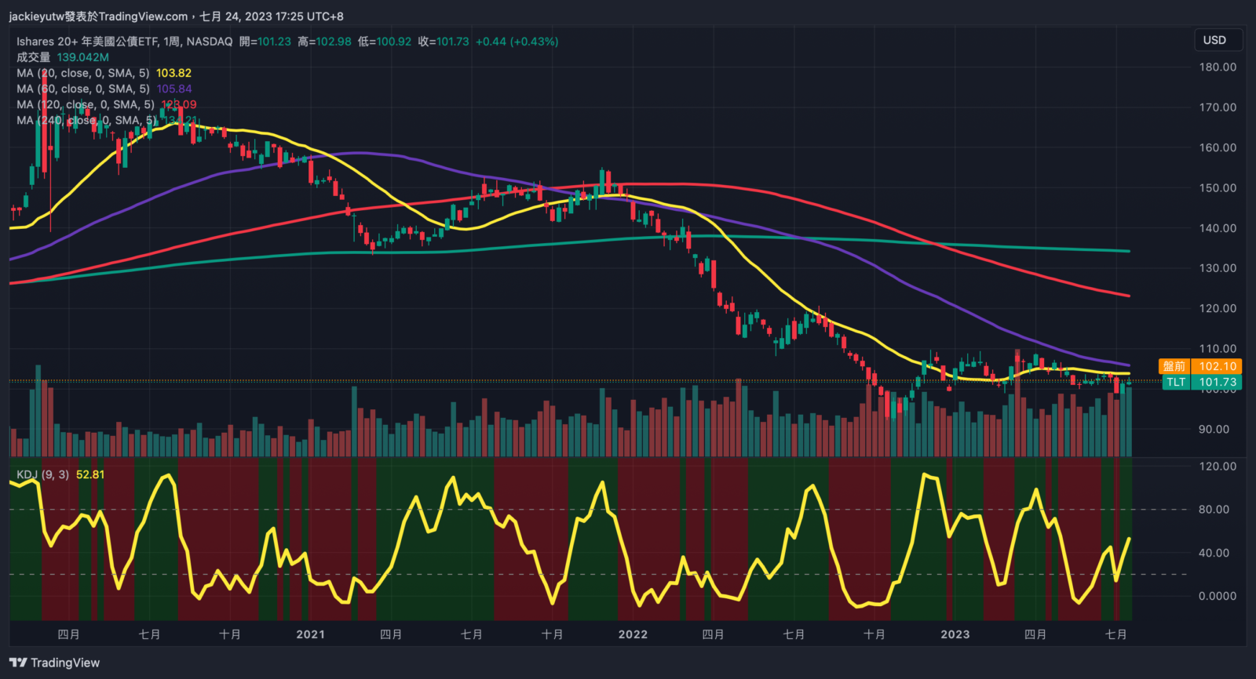
Task: Click the 130.00 price scale label
Action: point(1218,268)
